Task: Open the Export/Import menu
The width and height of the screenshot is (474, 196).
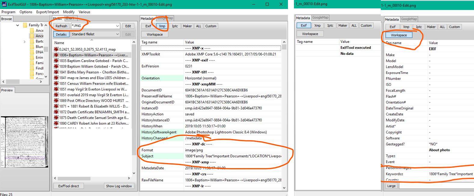Action: pos(47,12)
